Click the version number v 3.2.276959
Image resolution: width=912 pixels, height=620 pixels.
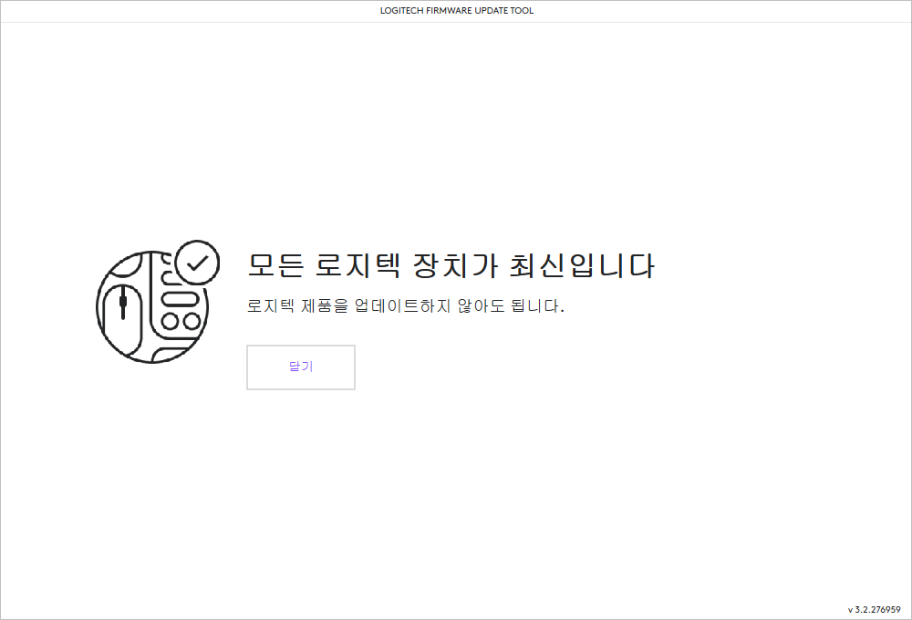[875, 610]
